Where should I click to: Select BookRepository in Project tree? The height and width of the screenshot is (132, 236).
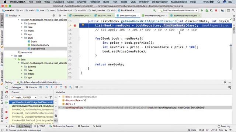tap(40, 45)
